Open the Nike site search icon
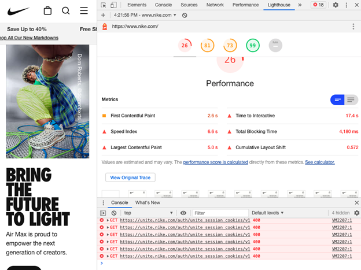The height and width of the screenshot is (270, 361). [x=65, y=10]
